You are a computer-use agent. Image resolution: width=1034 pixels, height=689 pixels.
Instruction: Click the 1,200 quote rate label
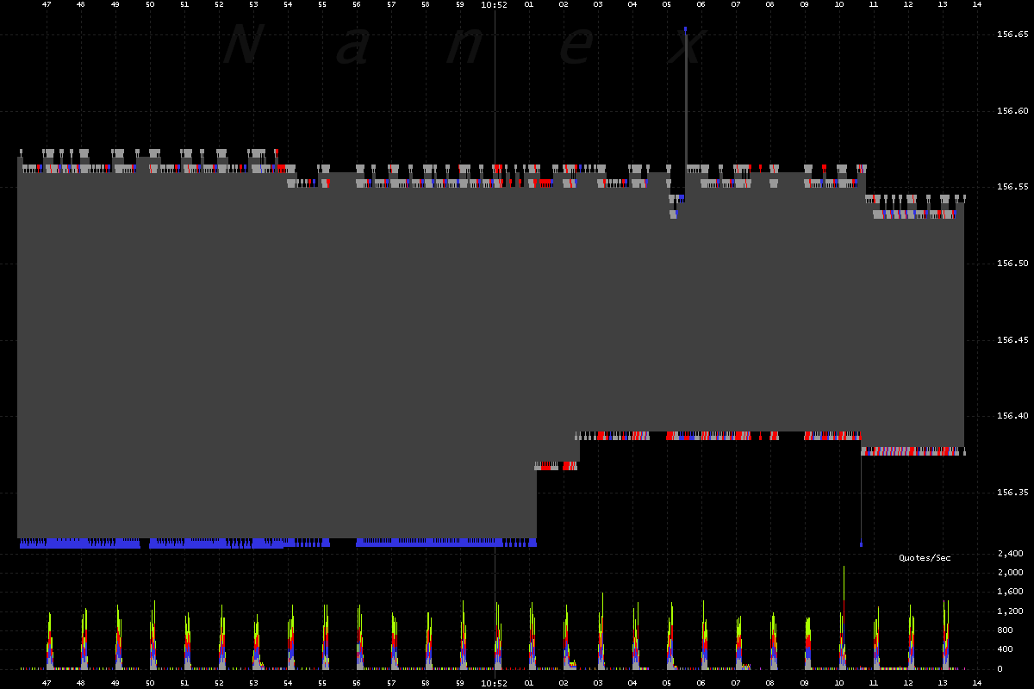[x=1011, y=611]
